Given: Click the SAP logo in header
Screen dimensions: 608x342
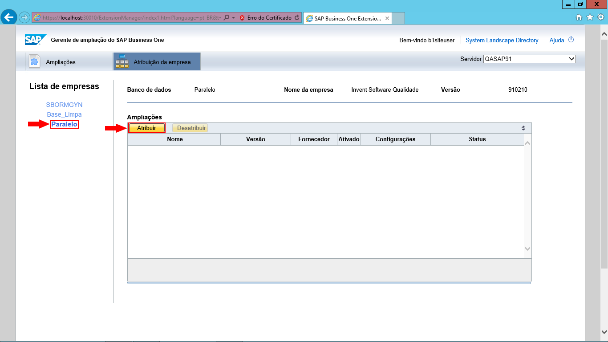Looking at the screenshot, I should coord(35,40).
